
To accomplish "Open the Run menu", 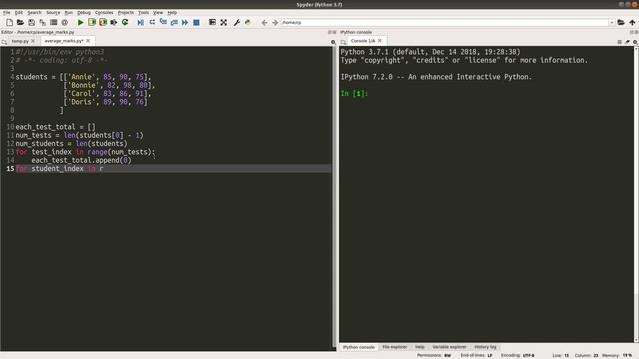I will coord(69,13).
